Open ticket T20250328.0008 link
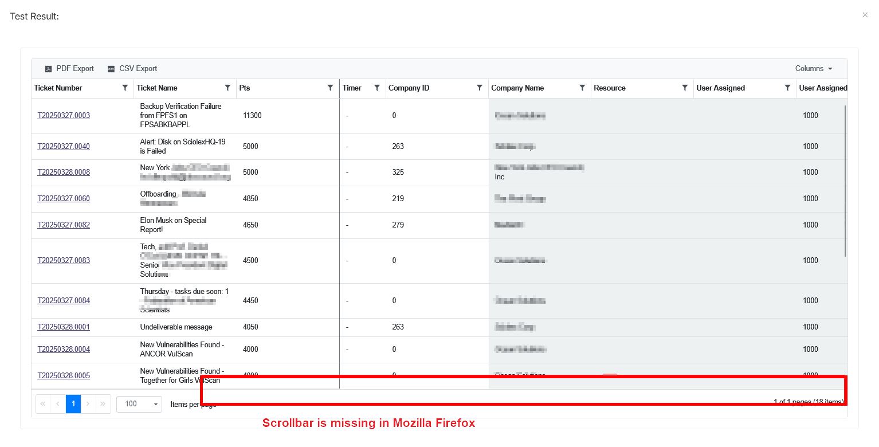This screenshot has width=879, height=447. pyautogui.click(x=64, y=172)
